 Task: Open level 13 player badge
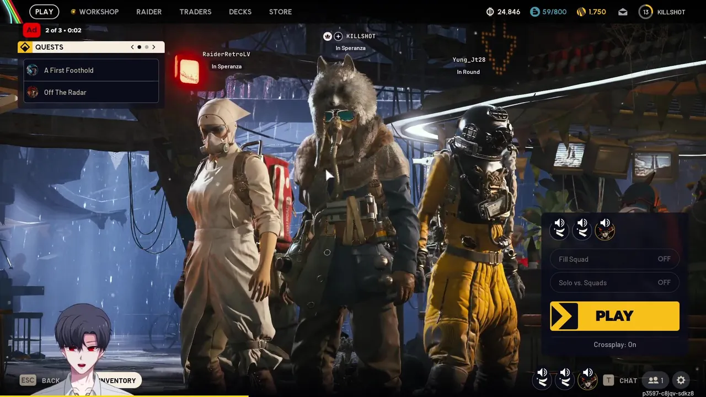point(645,12)
